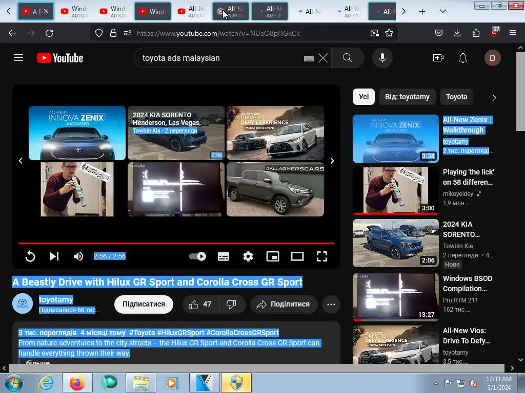Open more actions ellipsis under the video

[331, 304]
